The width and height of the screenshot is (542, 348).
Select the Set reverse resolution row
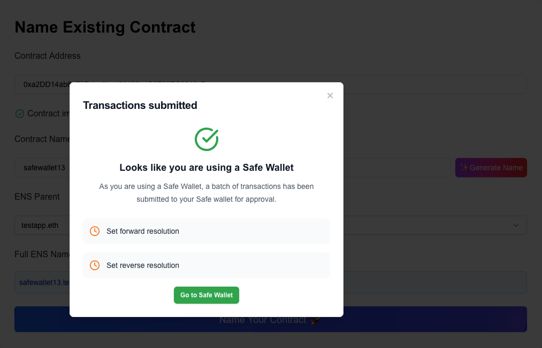pos(207,265)
